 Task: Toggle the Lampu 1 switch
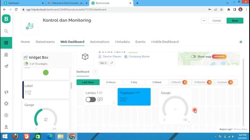(x=91, y=100)
